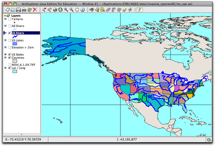
Task: Collapse the Lat / Long layer legend
Action: (x=5, y=68)
